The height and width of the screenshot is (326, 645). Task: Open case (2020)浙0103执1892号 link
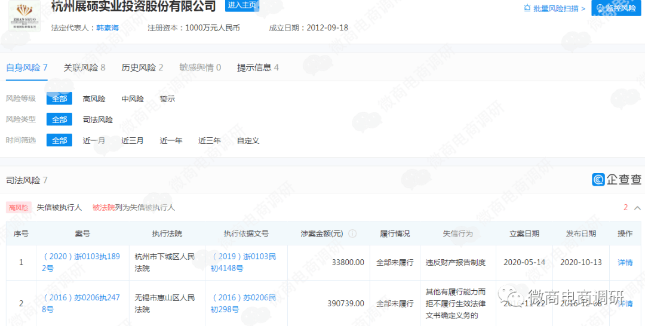tap(81, 262)
